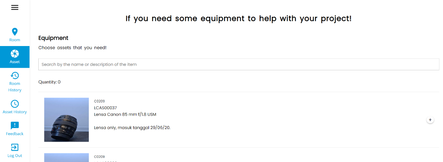Open the hamburger menu
This screenshot has height=162, width=443.
pos(15,7)
